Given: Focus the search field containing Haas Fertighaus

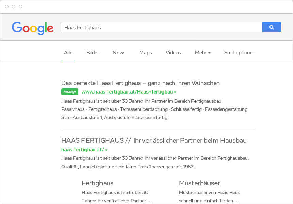Looking at the screenshot, I should [161, 27].
